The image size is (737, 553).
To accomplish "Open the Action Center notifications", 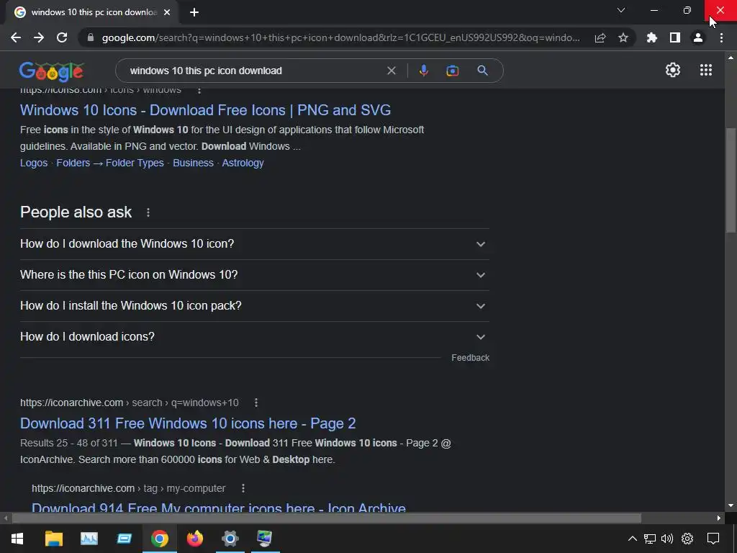I will point(713,539).
